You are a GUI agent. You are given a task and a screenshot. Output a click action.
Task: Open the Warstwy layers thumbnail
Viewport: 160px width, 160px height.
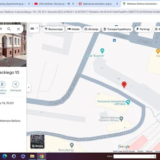tap(37, 142)
